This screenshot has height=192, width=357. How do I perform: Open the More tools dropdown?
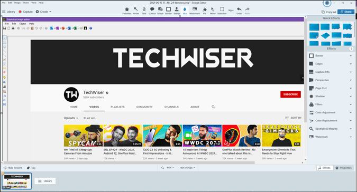click(231, 11)
